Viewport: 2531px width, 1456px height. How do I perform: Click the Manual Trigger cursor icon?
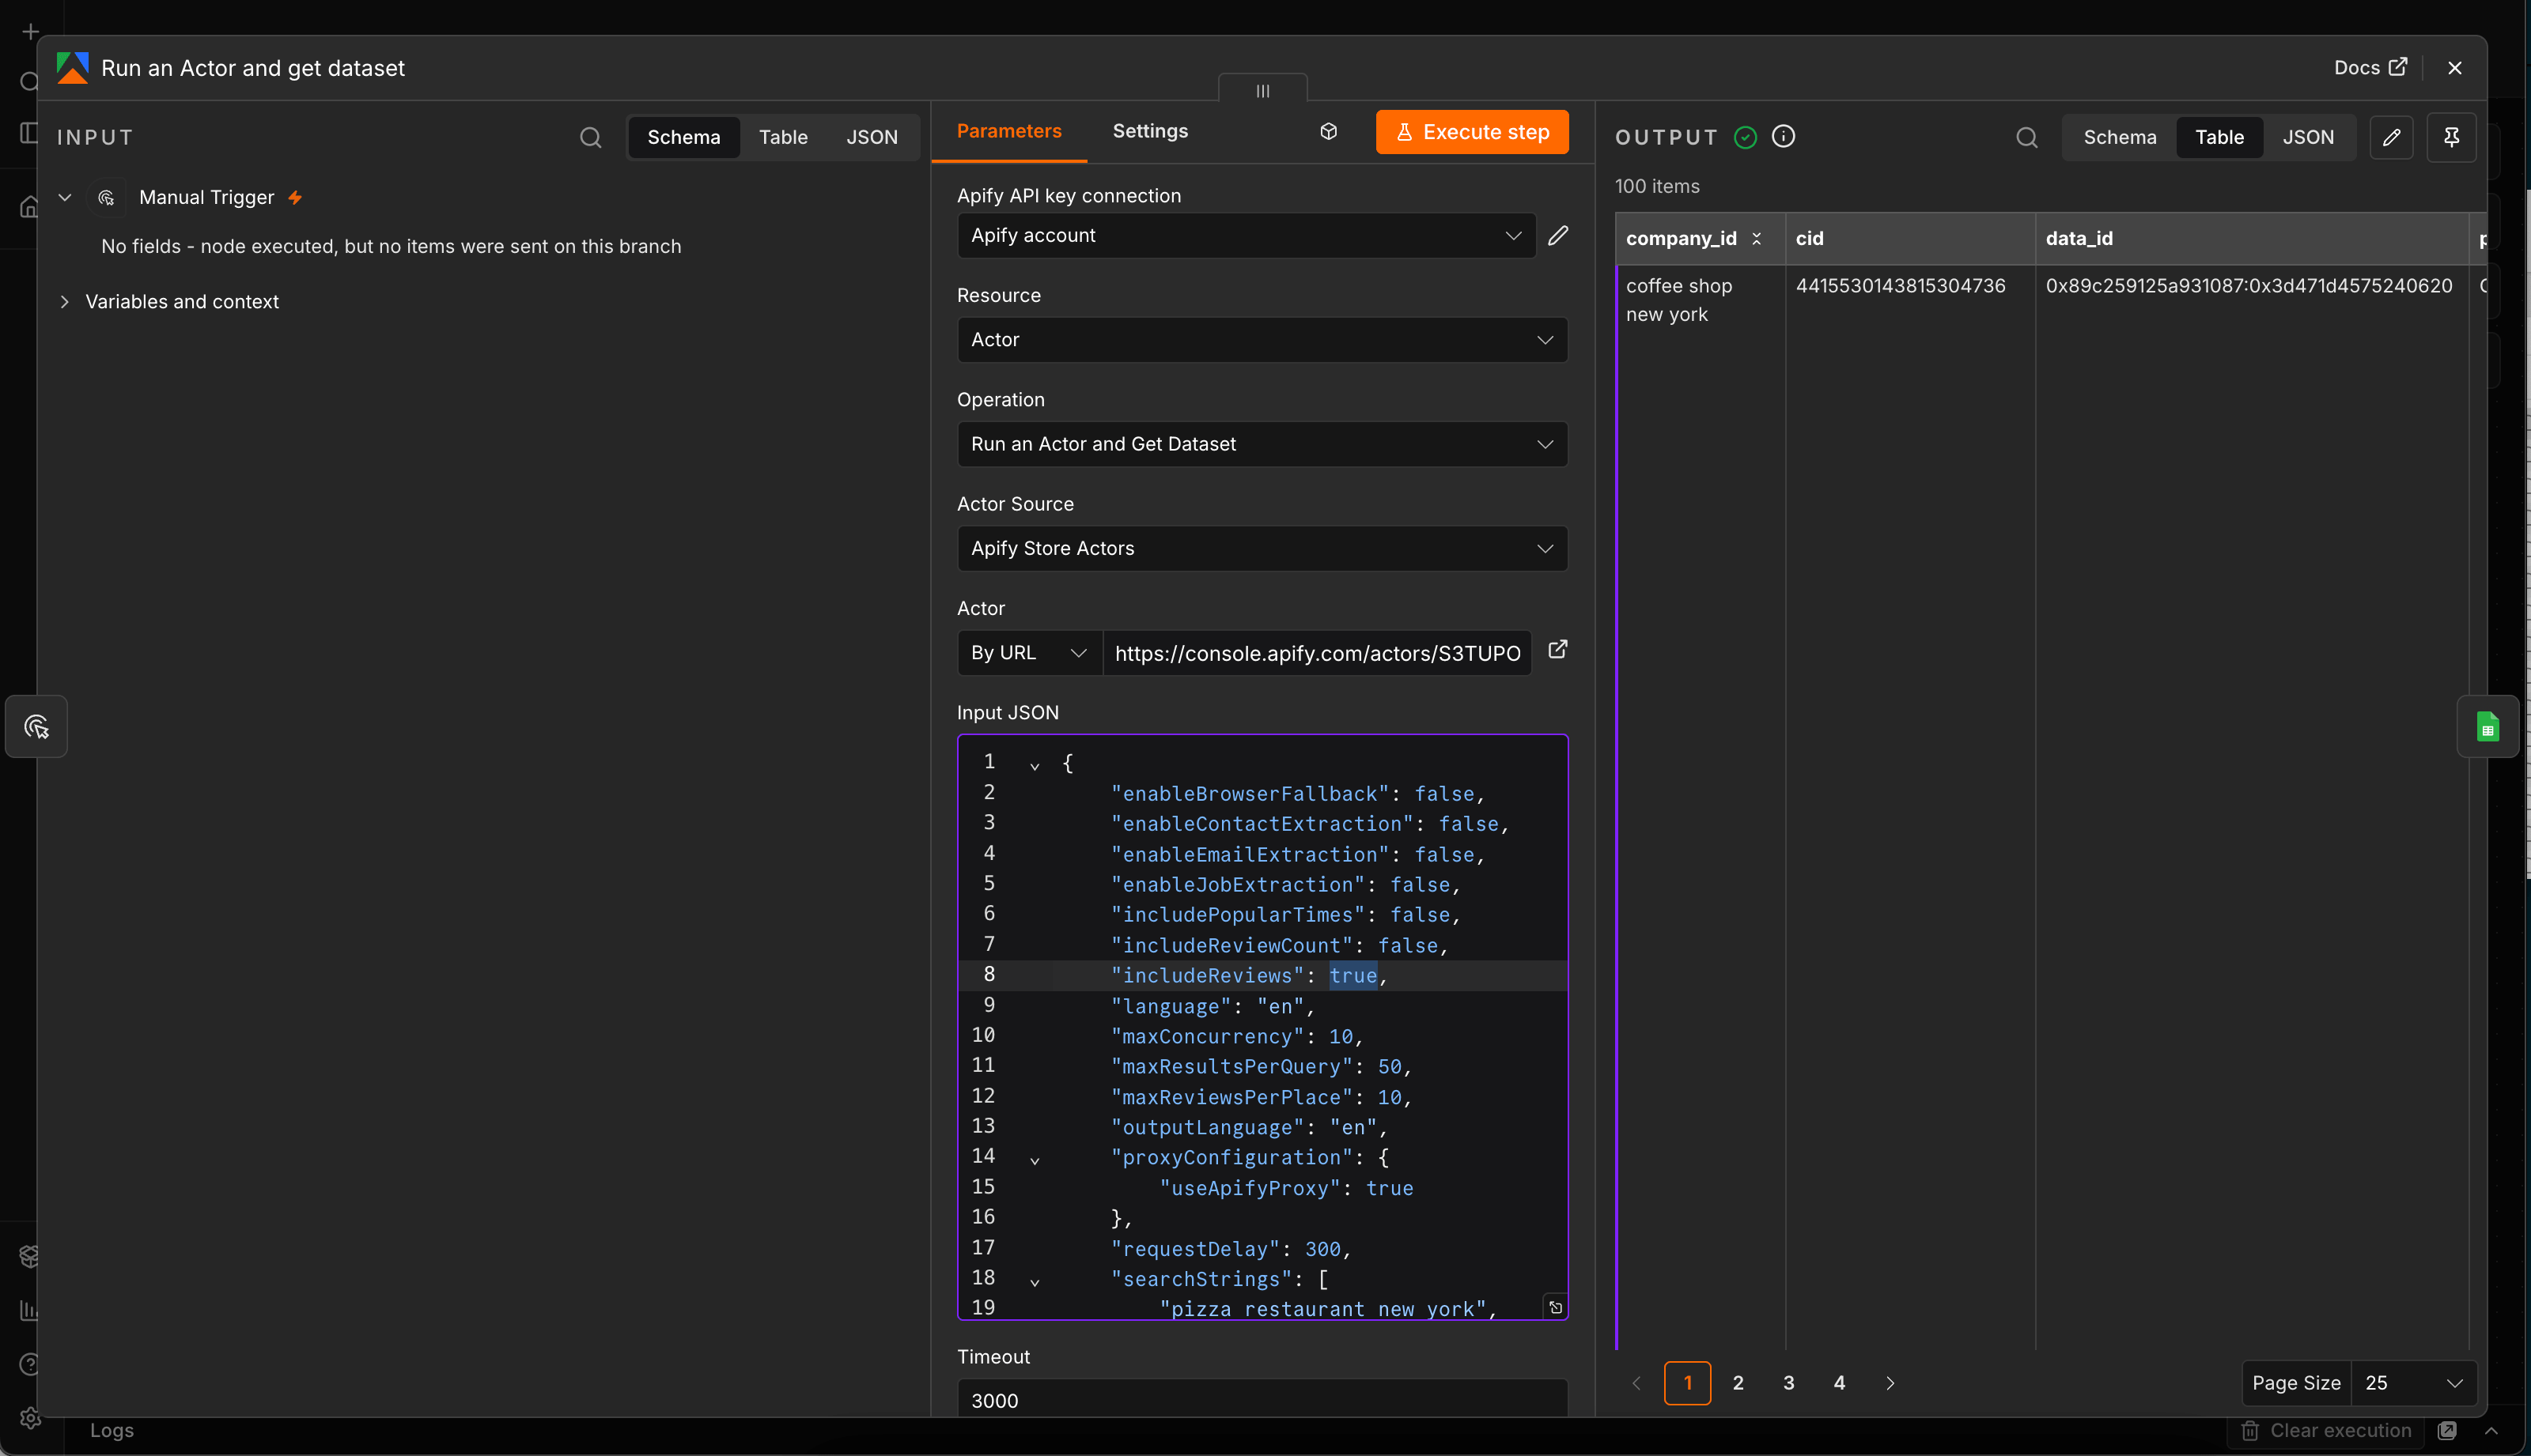(106, 198)
